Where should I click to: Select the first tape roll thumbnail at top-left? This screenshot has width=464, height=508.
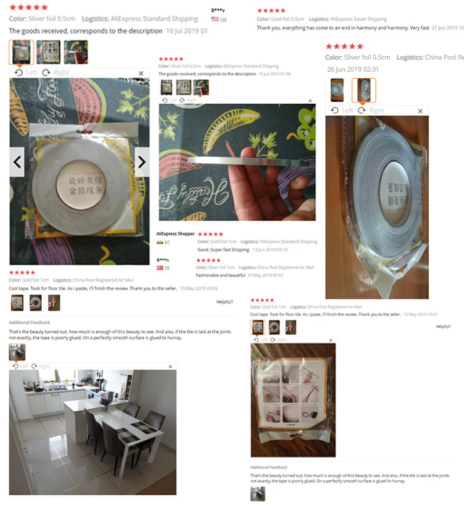click(21, 52)
